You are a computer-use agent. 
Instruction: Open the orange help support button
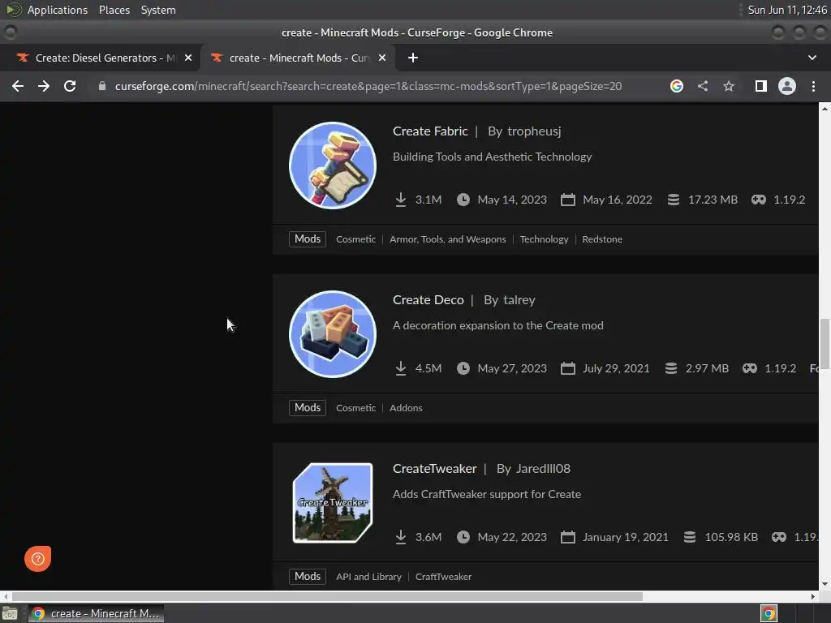[x=37, y=558]
